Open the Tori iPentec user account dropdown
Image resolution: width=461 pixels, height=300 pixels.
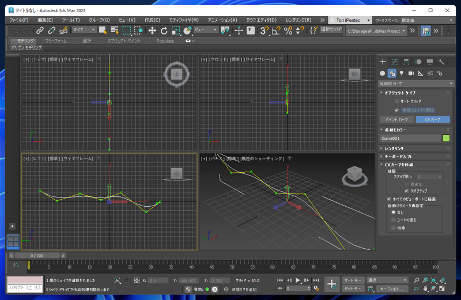pos(350,20)
